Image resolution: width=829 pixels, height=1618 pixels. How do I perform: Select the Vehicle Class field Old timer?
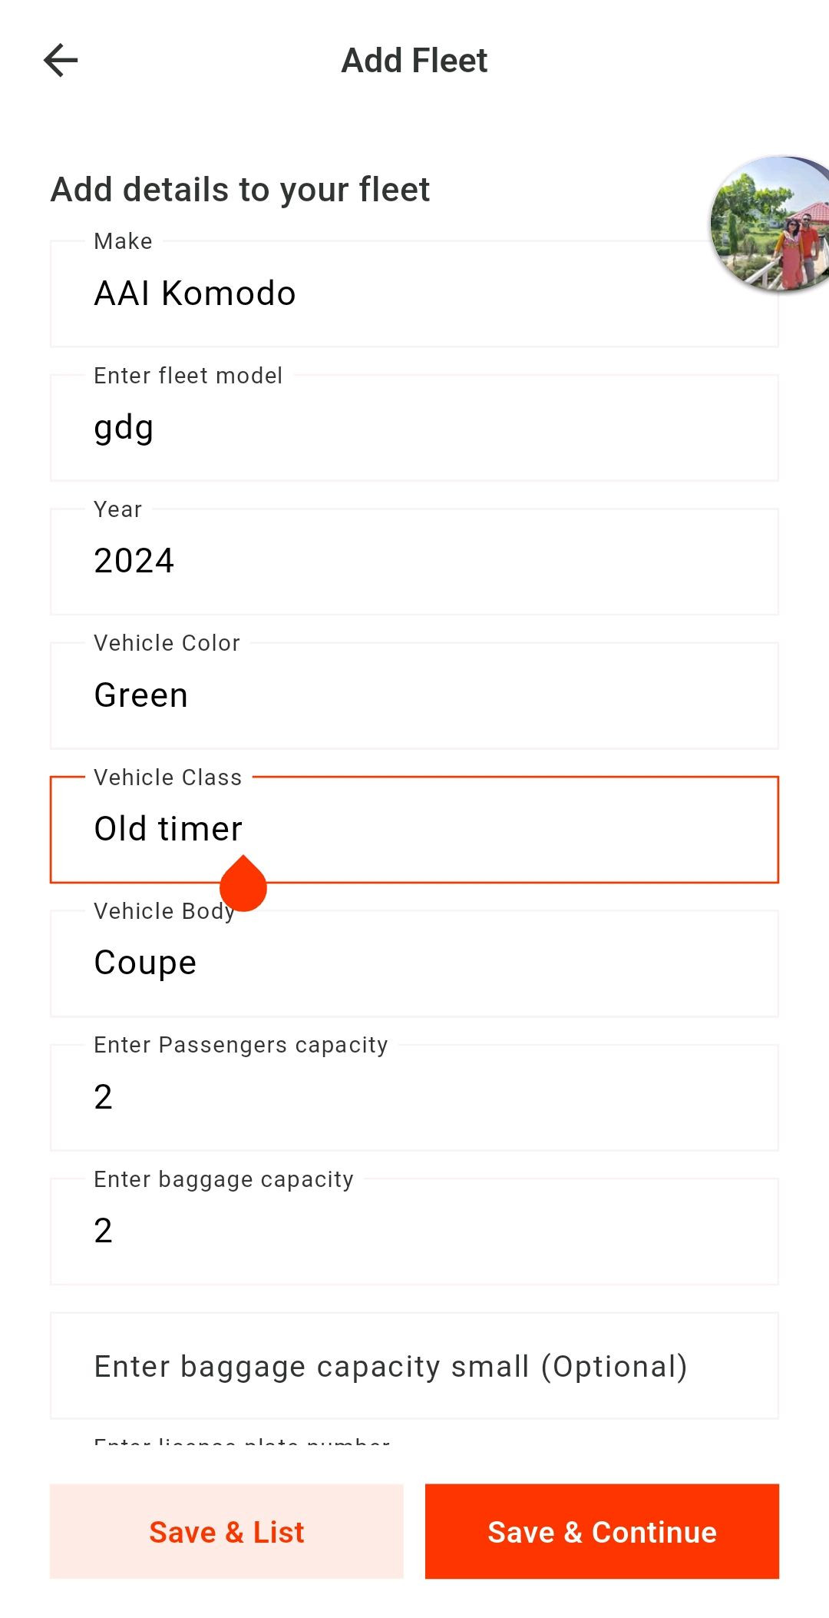pos(461,830)
